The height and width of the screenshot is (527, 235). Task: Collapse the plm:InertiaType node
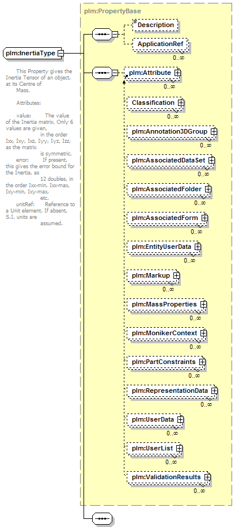point(61,53)
